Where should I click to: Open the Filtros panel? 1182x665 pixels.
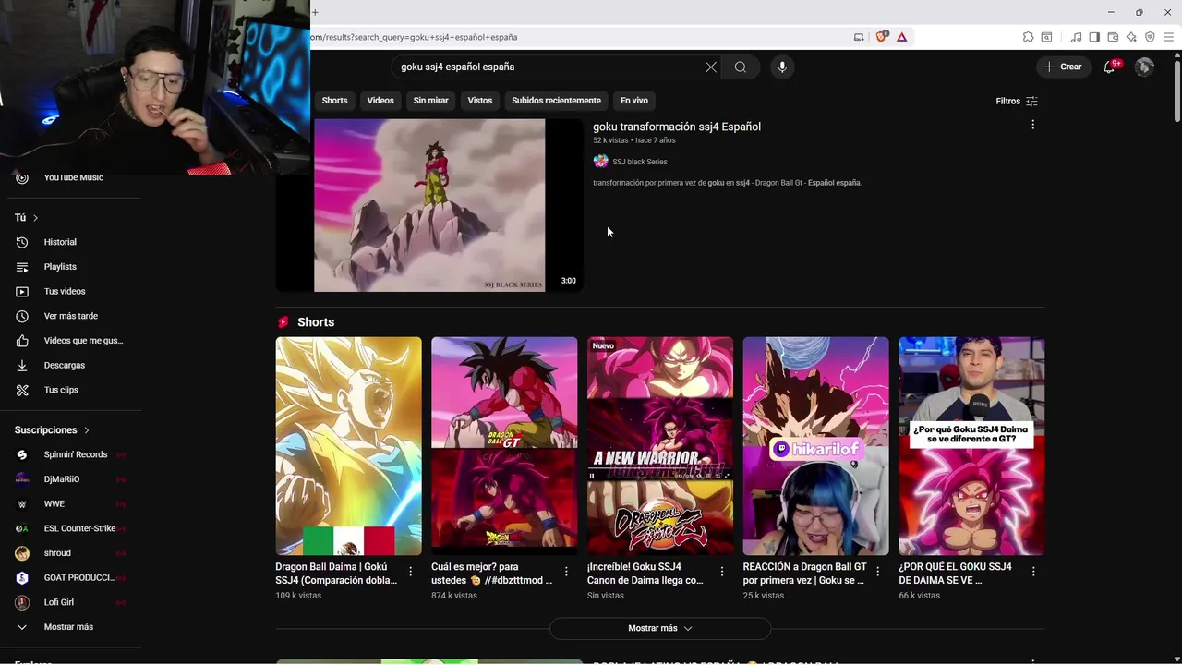click(1017, 101)
